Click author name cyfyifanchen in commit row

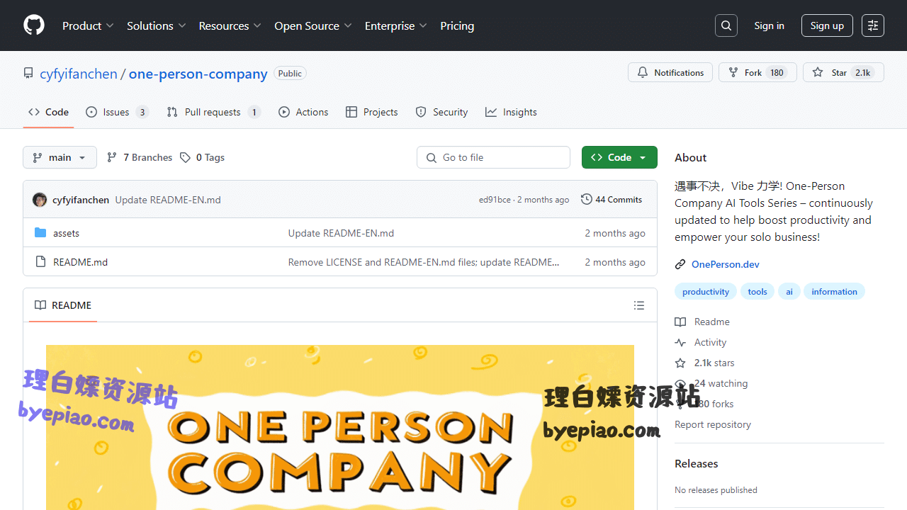coord(81,200)
